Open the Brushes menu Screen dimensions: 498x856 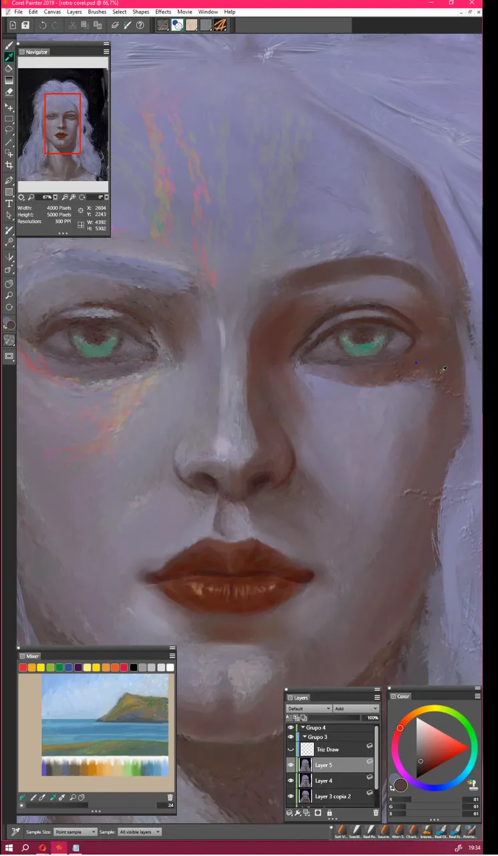pos(97,12)
